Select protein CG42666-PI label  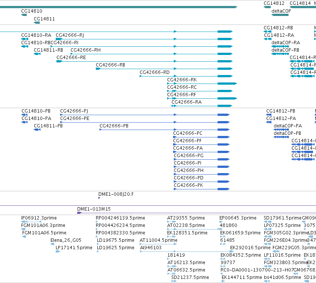point(188,163)
